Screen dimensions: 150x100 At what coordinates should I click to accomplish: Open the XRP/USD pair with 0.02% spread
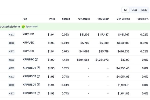(x=28, y=34)
